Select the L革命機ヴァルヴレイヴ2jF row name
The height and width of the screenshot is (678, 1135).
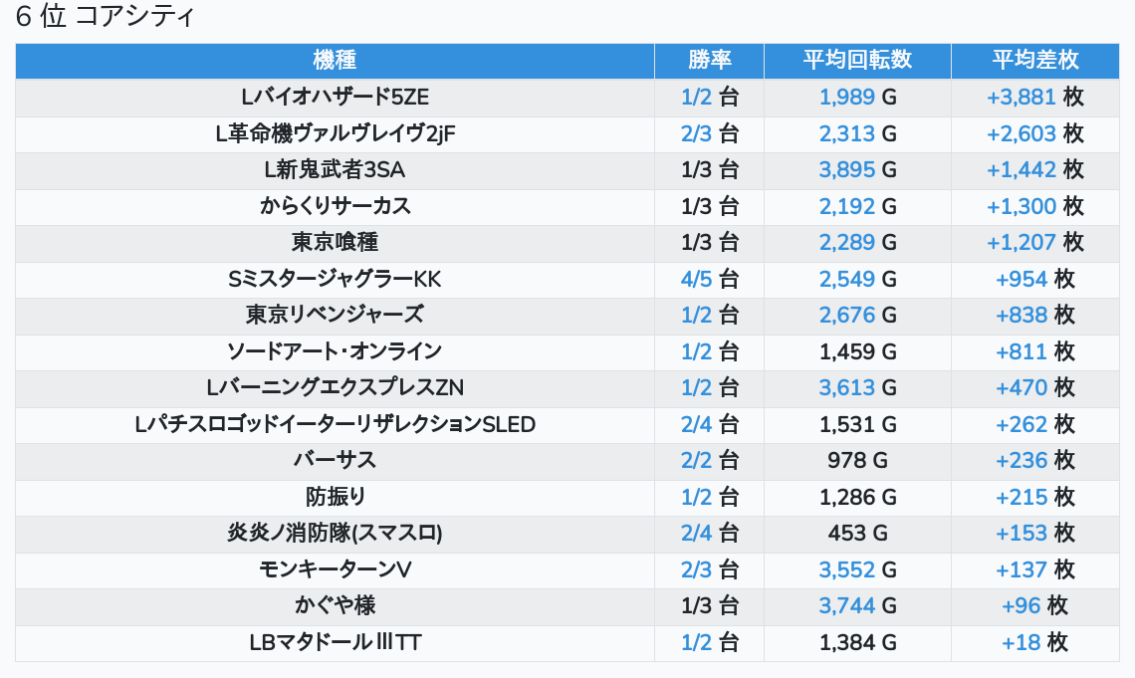click(335, 133)
